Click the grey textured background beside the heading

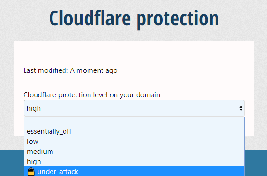click(24, 19)
